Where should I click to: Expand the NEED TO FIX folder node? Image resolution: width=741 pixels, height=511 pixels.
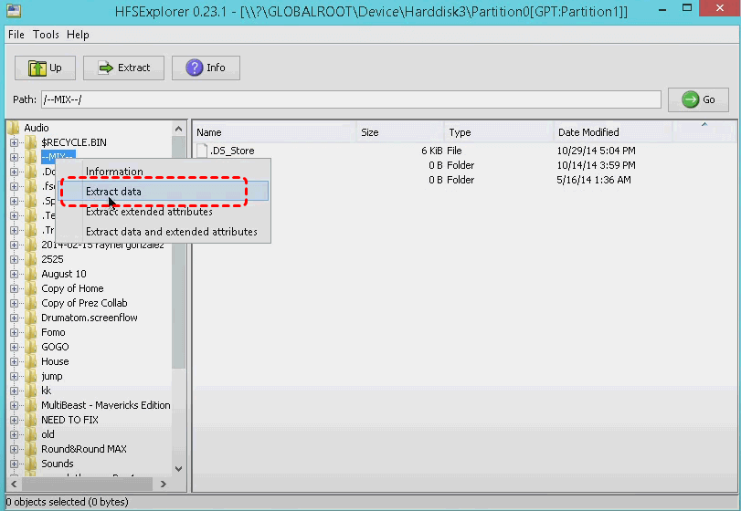[15, 420]
